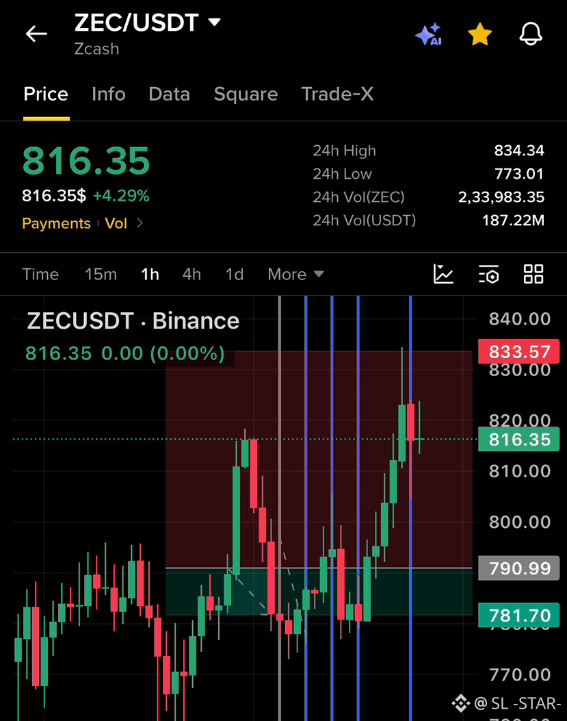The width and height of the screenshot is (567, 721).
Task: Tap the 840.00 axis price label
Action: [x=520, y=318]
